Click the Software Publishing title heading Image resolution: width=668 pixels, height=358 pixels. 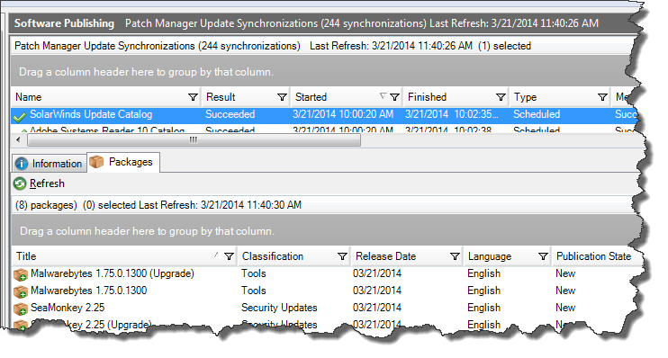tap(64, 23)
